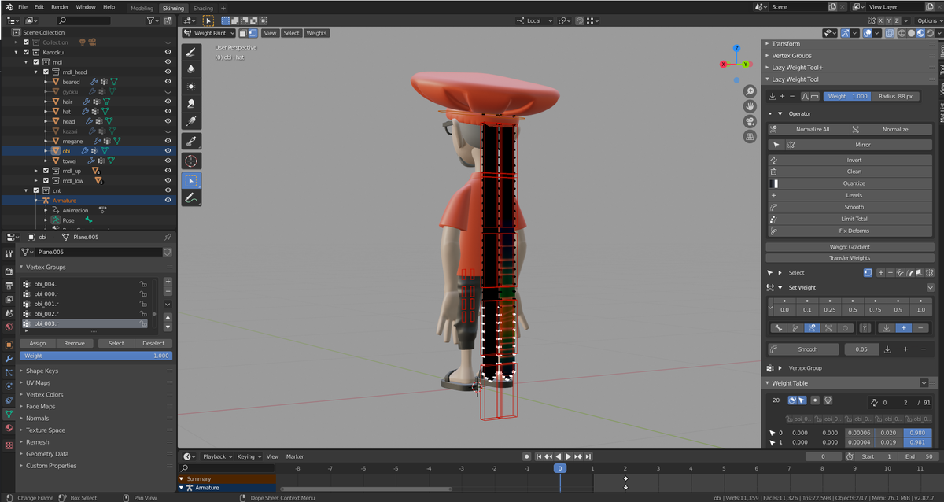
Task: Add a new vertex group with plus
Action: (x=168, y=281)
